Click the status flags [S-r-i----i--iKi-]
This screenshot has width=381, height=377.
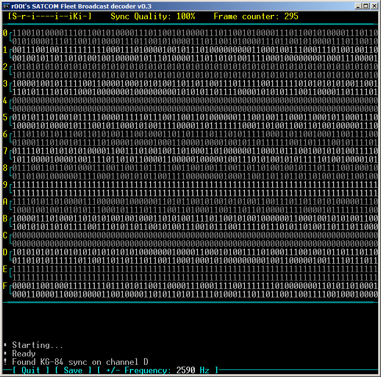(50, 16)
